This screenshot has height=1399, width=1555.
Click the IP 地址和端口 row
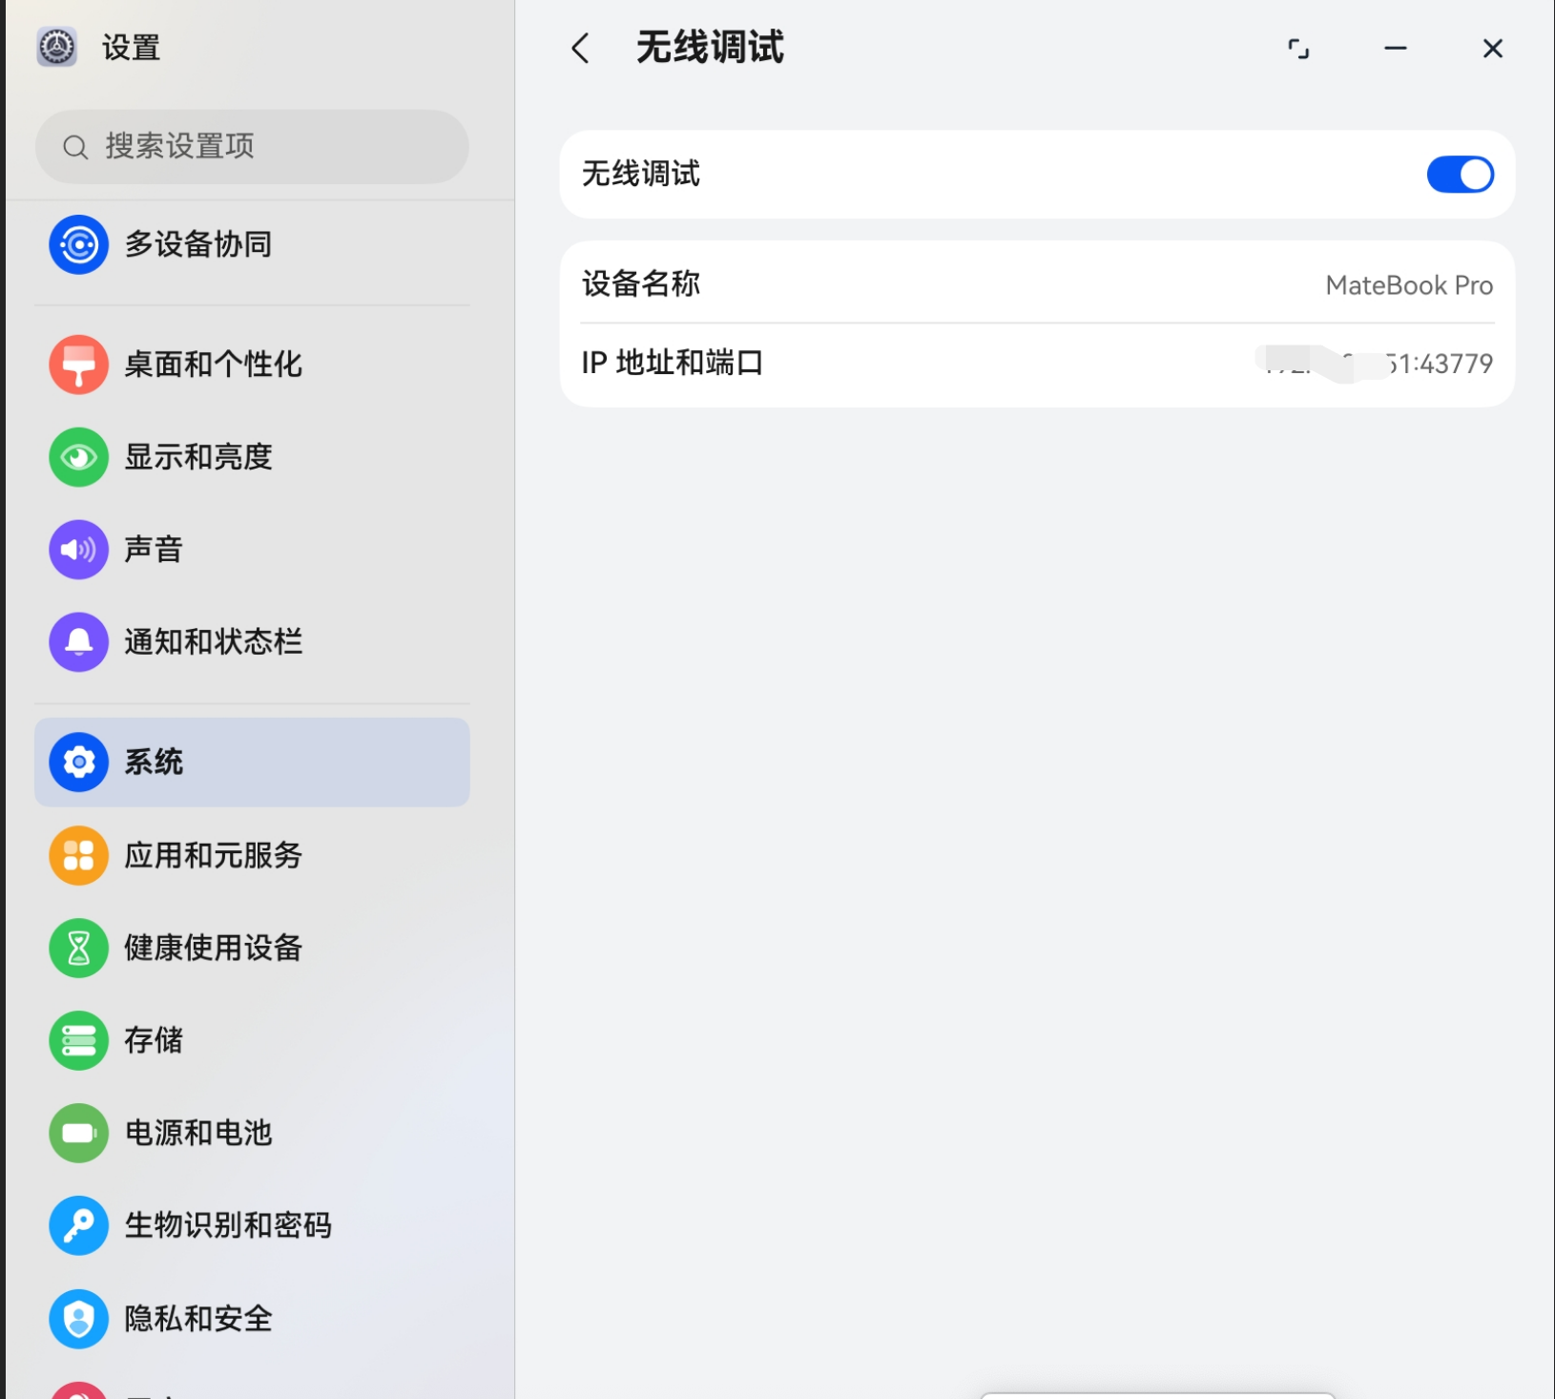1037,364
